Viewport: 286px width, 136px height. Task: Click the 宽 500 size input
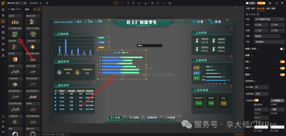[261, 25]
